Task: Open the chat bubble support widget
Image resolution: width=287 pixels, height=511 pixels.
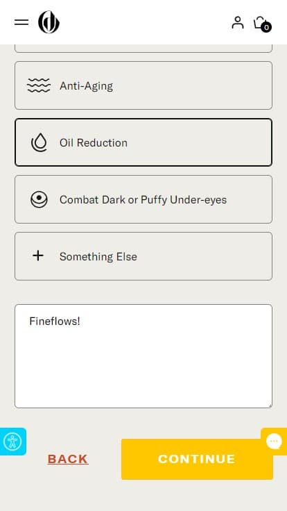Action: point(274,442)
